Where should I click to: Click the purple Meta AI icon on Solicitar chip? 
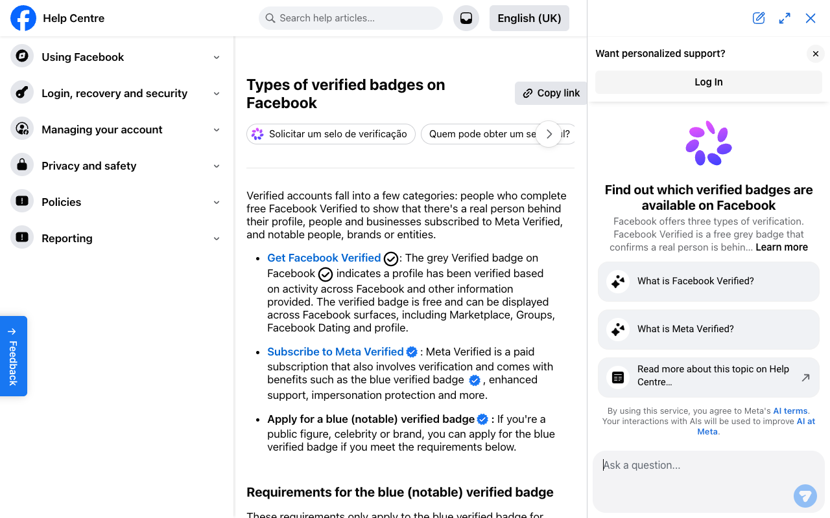pos(257,134)
